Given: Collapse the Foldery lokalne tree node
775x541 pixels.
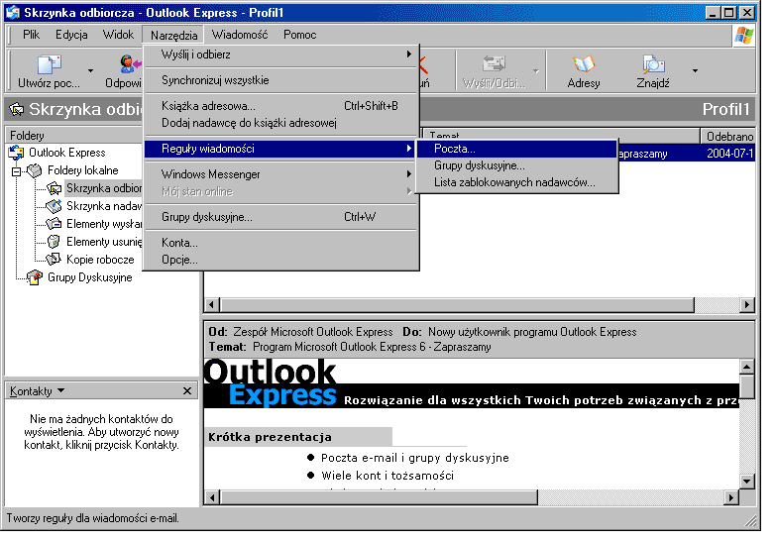Looking at the screenshot, I should (16, 170).
